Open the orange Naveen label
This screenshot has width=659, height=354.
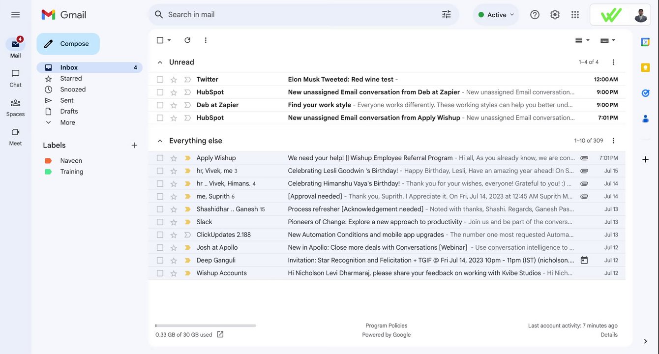(x=71, y=161)
